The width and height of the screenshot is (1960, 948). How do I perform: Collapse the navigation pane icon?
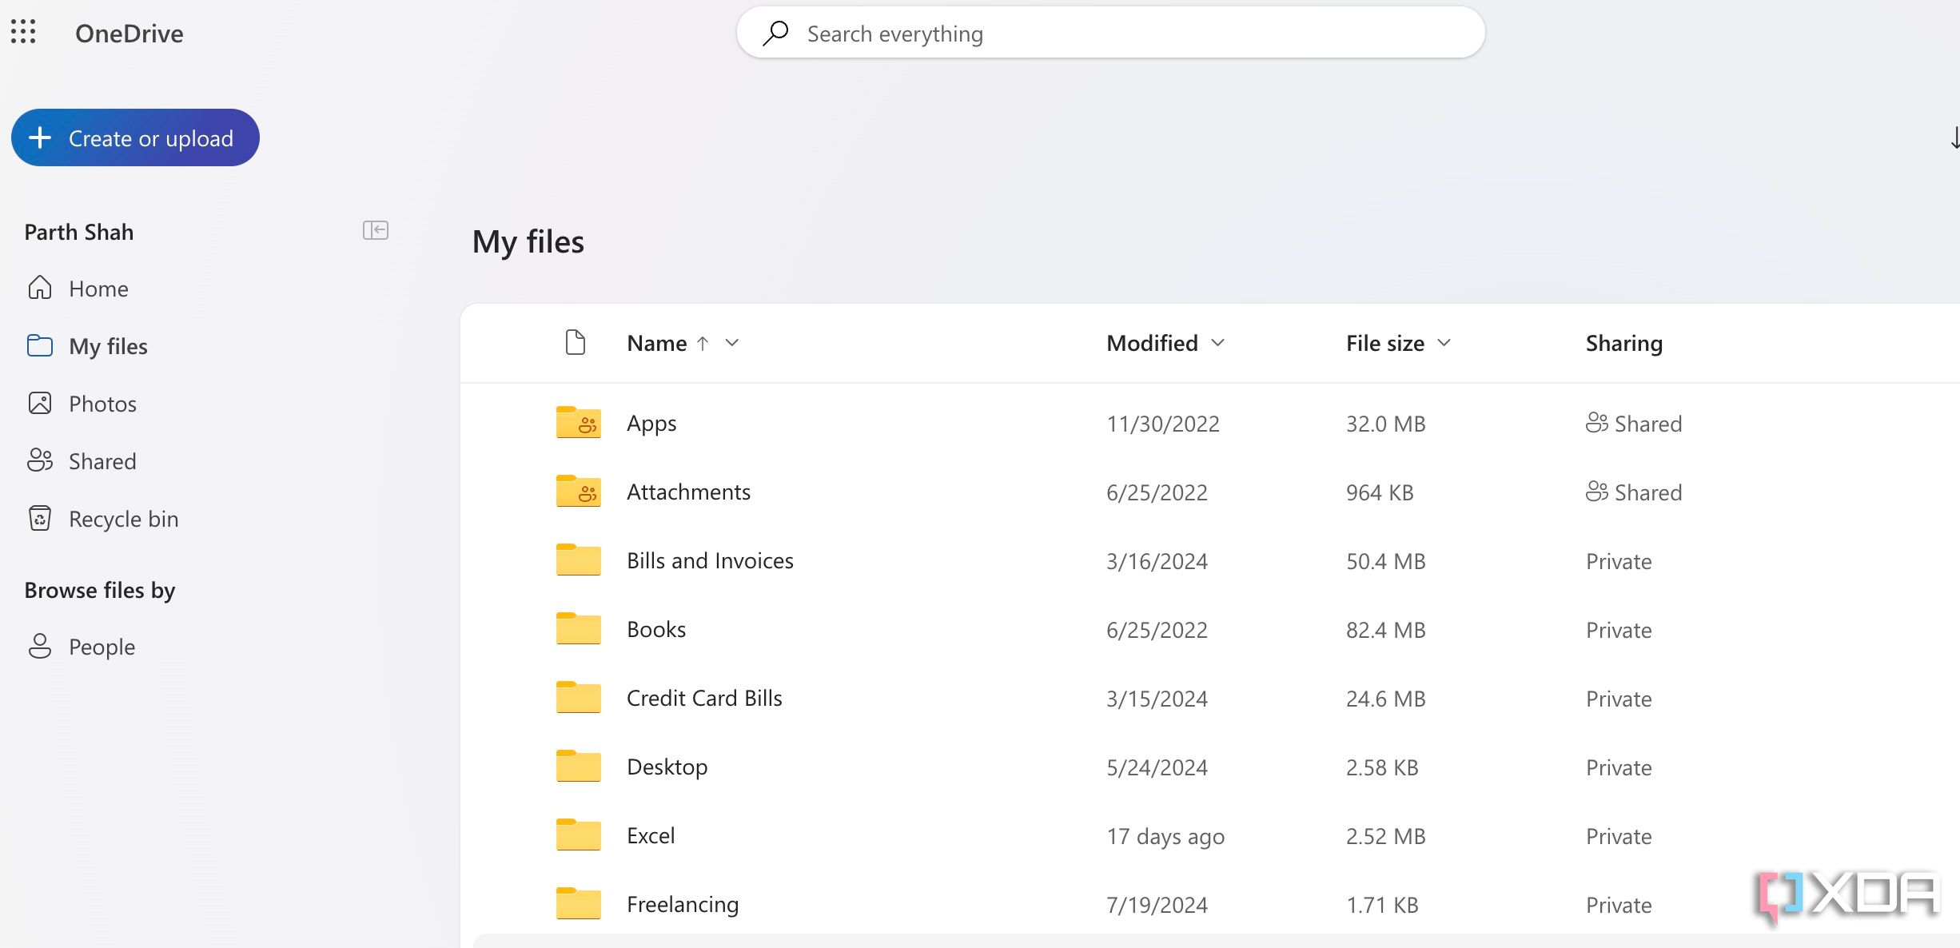click(376, 230)
